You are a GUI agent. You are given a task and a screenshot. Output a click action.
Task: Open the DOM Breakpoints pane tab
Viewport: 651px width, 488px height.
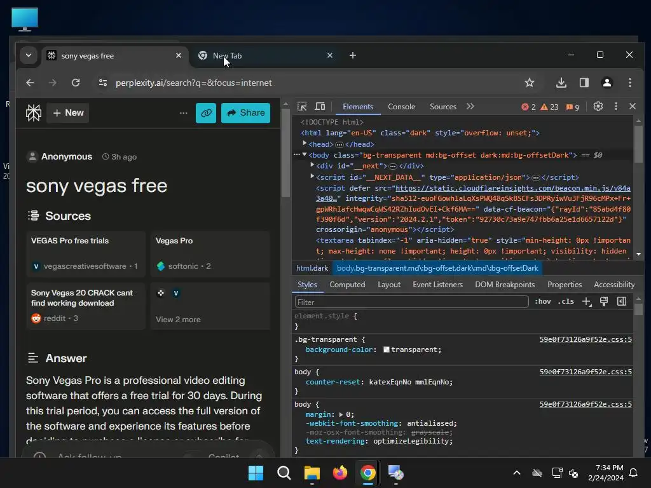[505, 285]
